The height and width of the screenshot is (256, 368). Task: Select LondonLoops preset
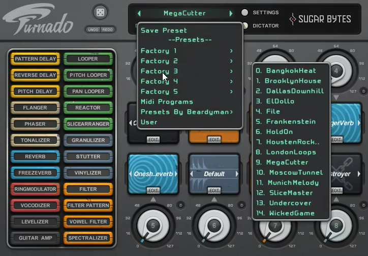click(286, 152)
